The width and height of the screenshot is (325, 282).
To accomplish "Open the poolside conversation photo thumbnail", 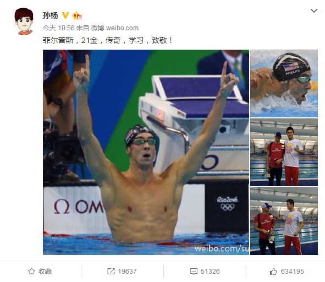I will [x=284, y=221].
